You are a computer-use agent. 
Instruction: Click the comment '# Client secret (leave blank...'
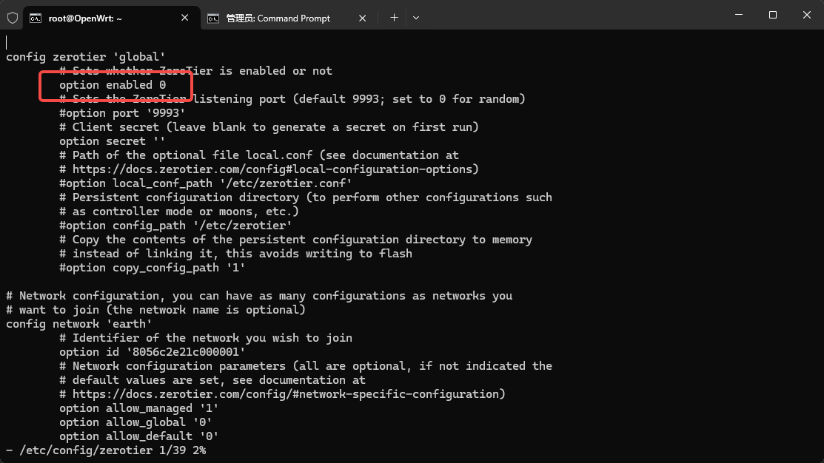pos(269,127)
